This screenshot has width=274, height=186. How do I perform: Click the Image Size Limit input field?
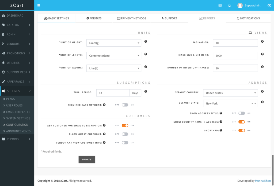click(235, 56)
